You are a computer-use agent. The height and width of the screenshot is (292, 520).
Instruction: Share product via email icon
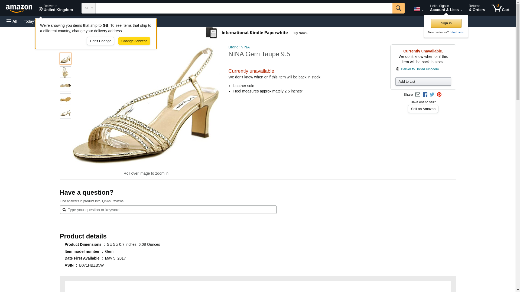pyautogui.click(x=418, y=95)
